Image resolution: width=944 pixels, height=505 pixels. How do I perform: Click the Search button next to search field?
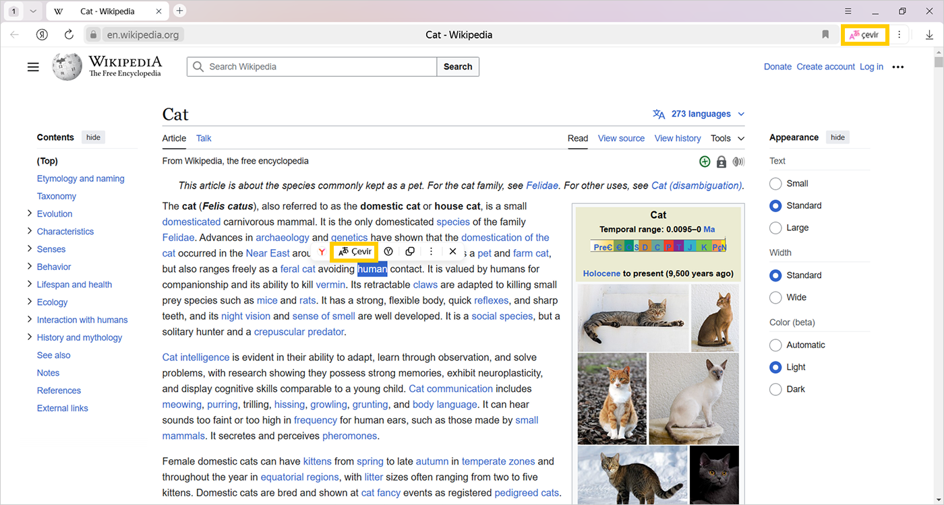458,67
